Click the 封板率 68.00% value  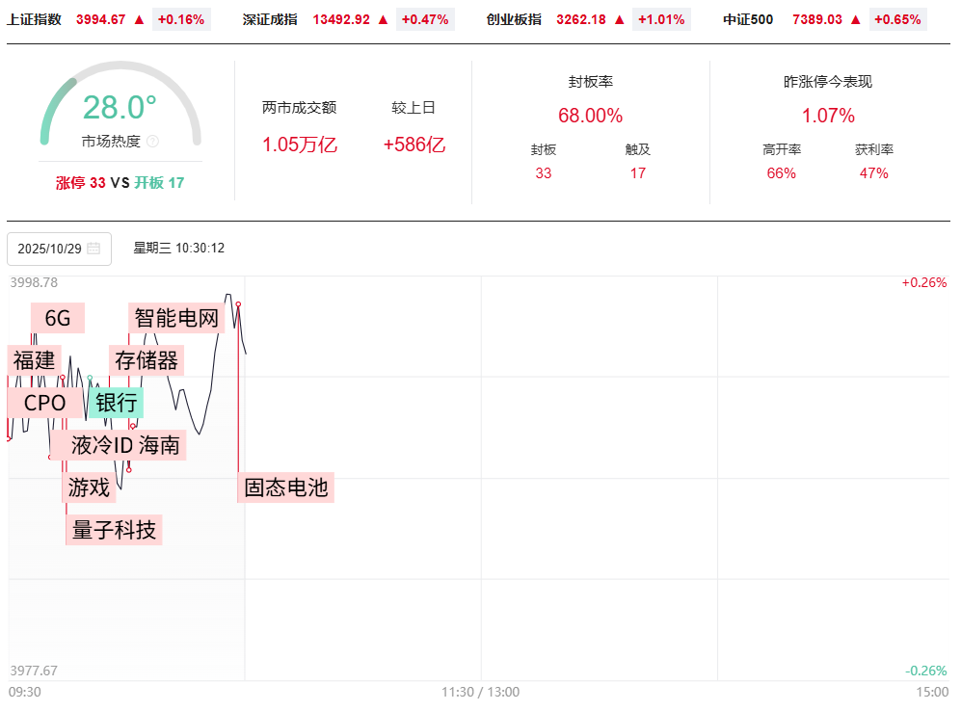[590, 116]
